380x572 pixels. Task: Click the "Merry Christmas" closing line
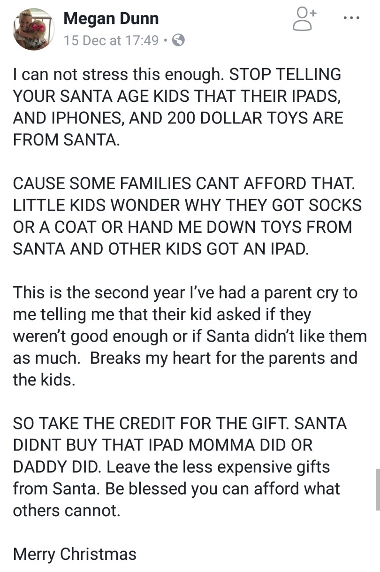75,554
